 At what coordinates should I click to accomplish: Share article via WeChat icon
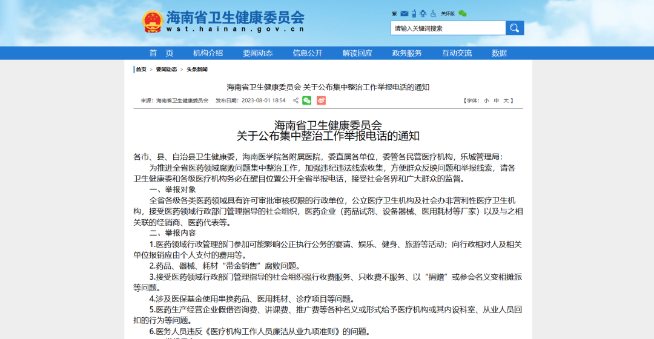pos(307,100)
